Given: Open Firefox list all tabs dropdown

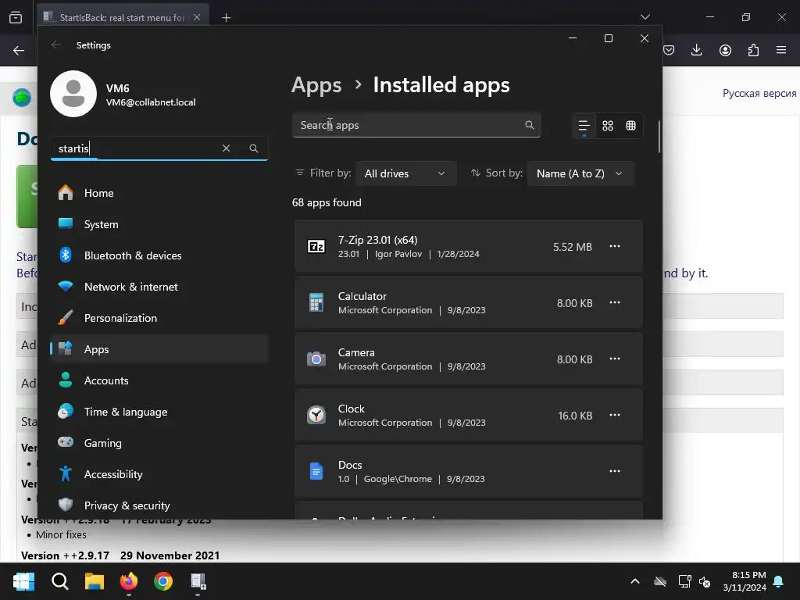Looking at the screenshot, I should (x=645, y=17).
